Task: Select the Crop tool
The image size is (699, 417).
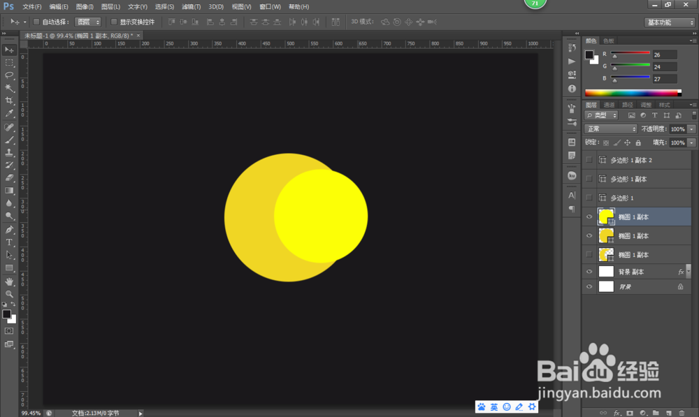Action: 9,101
